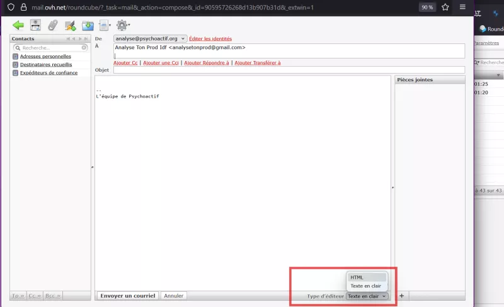Open the gear options dropdown in toolbar
This screenshot has height=307, width=504.
[123, 25]
